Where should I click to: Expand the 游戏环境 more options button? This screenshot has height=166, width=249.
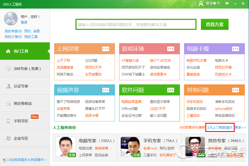click(171, 49)
